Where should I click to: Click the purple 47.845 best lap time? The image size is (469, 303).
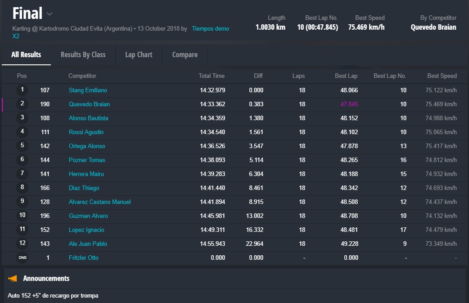coord(349,104)
